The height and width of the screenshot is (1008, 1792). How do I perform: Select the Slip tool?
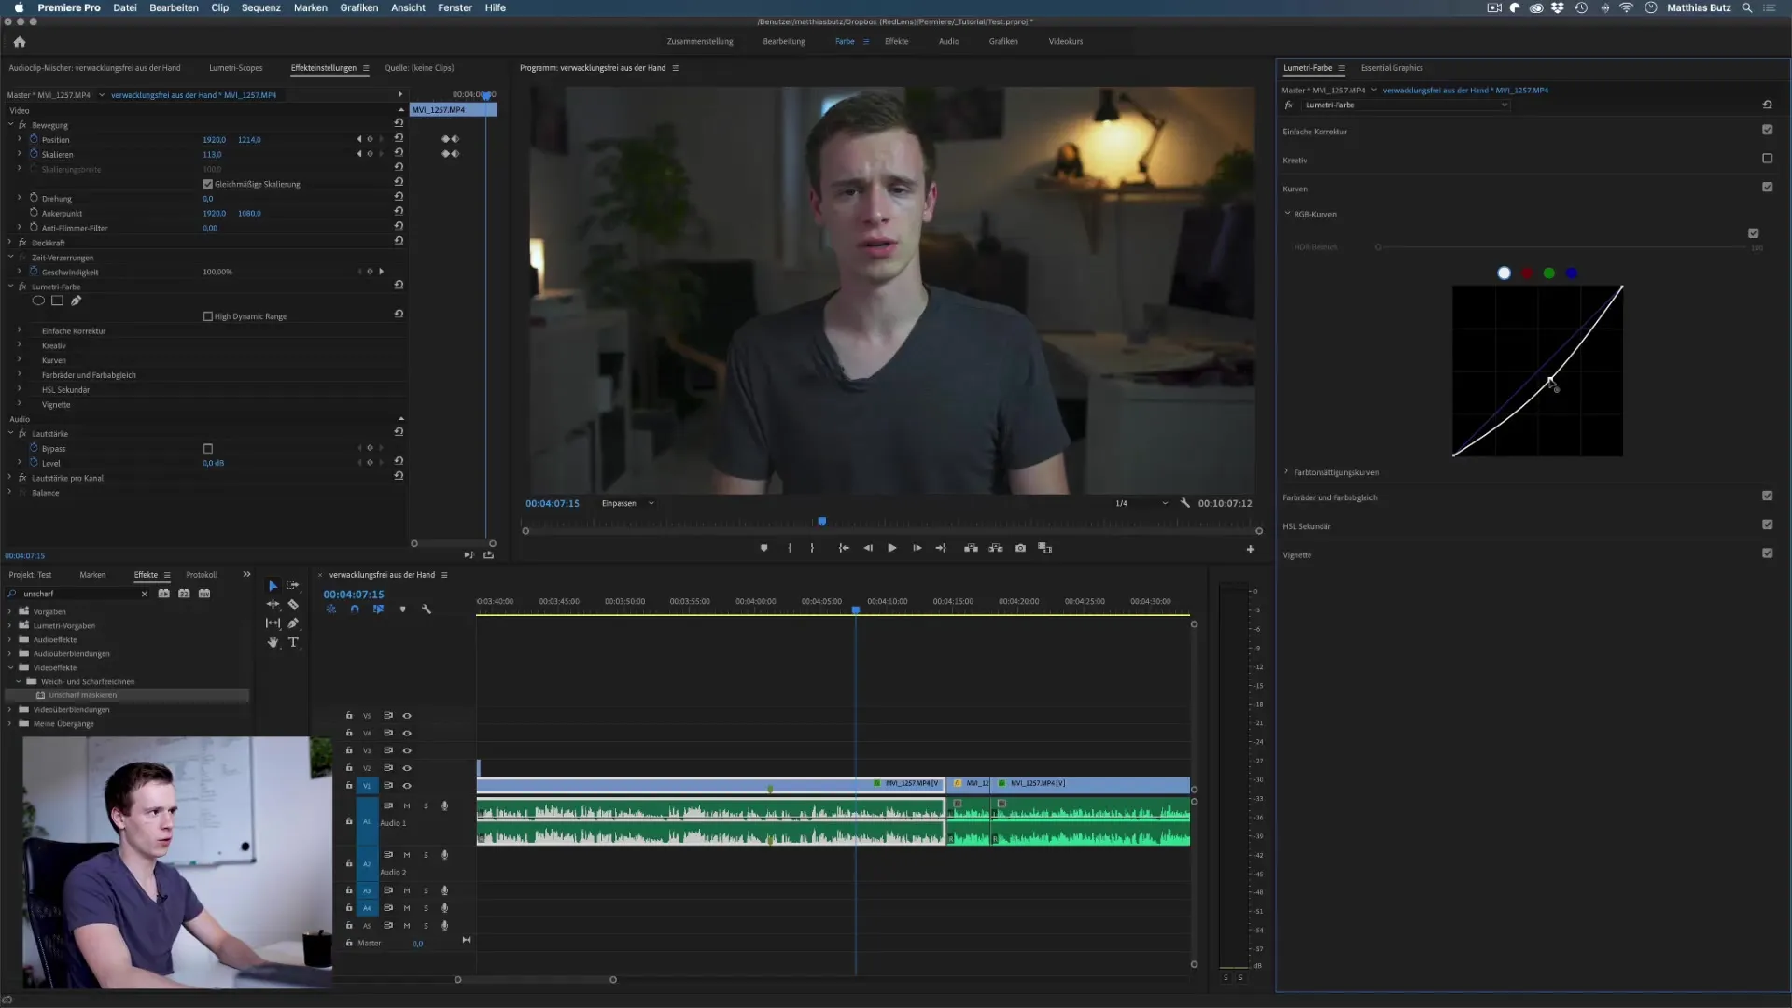(x=273, y=623)
